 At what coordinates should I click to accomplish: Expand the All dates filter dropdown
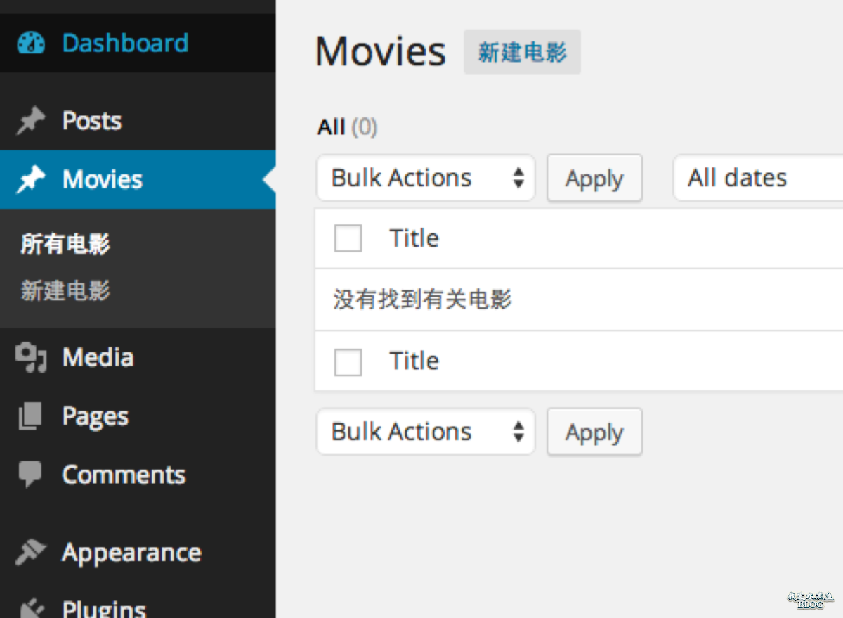(757, 179)
